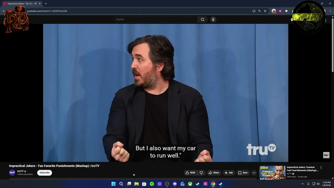Like the video with thumbs-up 582K
334x188 pixels.
[x=190, y=173]
